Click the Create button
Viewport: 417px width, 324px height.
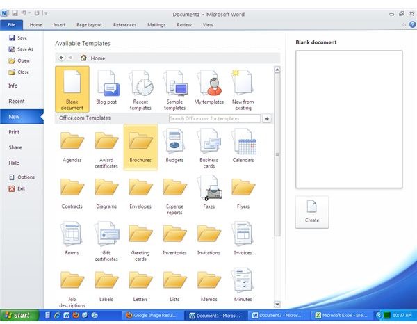tap(312, 212)
